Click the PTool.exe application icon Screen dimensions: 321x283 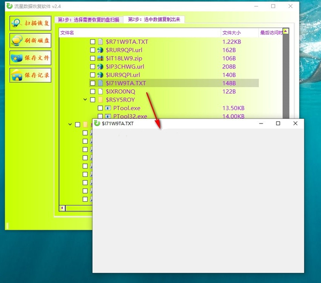[x=108, y=108]
